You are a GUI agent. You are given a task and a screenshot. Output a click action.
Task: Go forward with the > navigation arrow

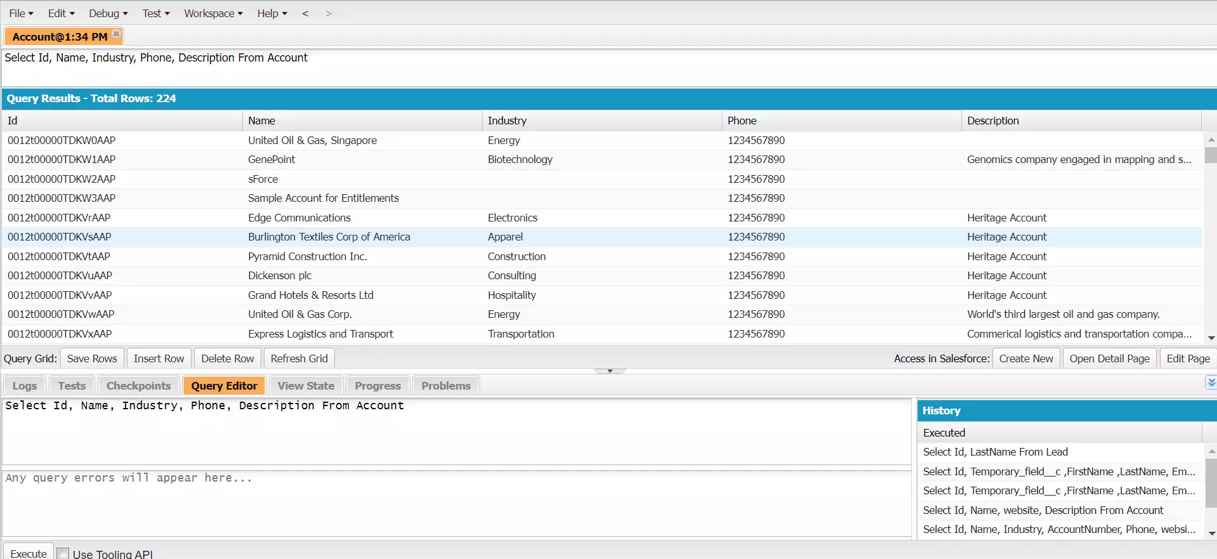329,13
